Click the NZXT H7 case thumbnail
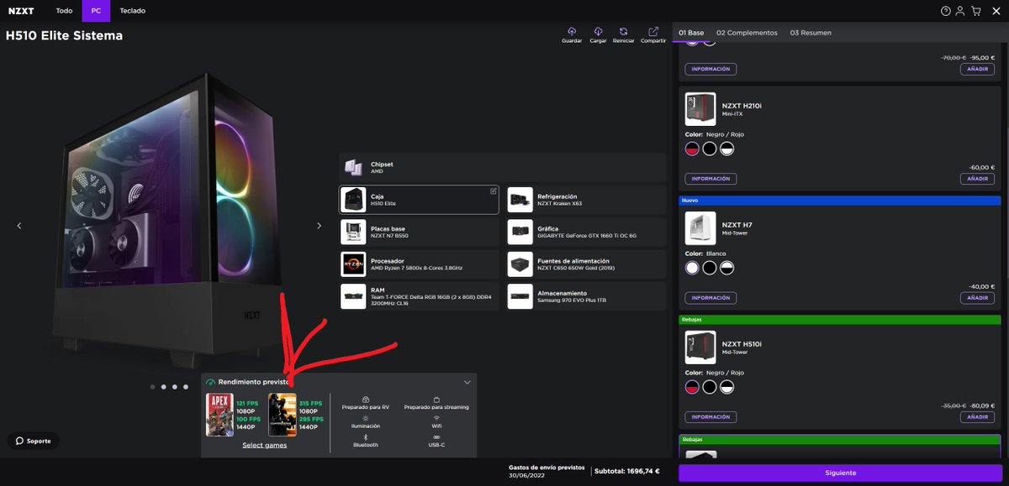1009x486 pixels. [x=700, y=228]
